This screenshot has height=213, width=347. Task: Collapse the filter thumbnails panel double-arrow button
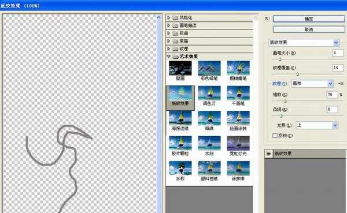point(267,19)
